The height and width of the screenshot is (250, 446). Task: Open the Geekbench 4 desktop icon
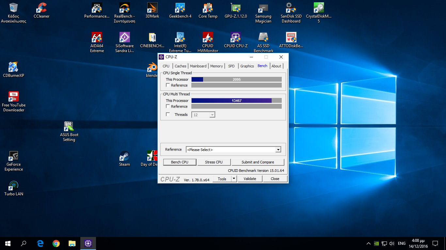[180, 11]
